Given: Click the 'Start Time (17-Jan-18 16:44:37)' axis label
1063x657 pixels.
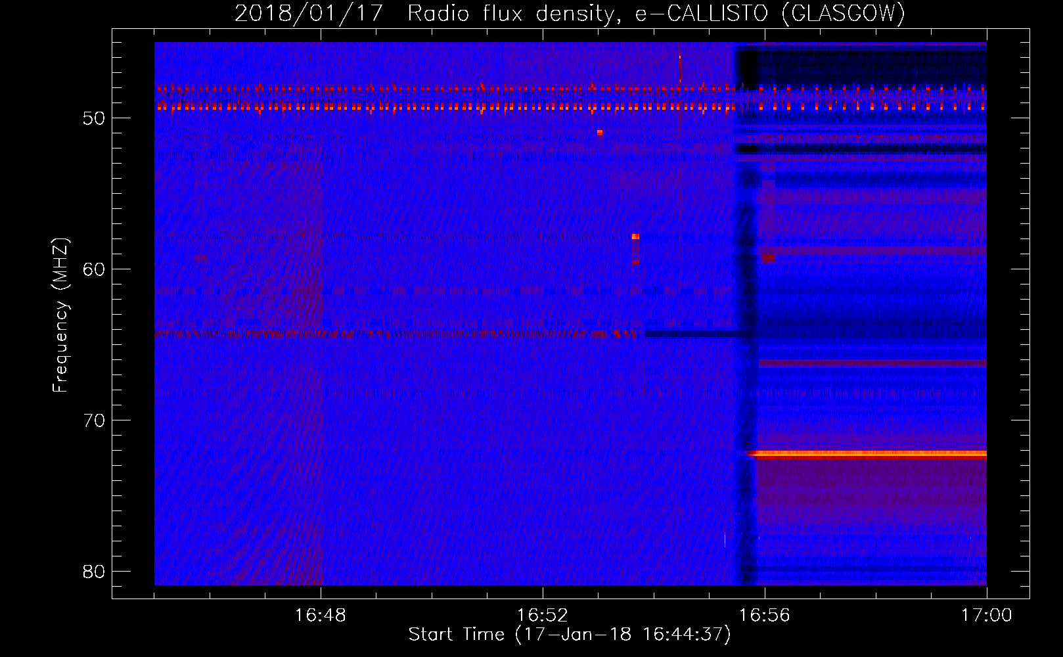Looking at the screenshot, I should point(570,635).
